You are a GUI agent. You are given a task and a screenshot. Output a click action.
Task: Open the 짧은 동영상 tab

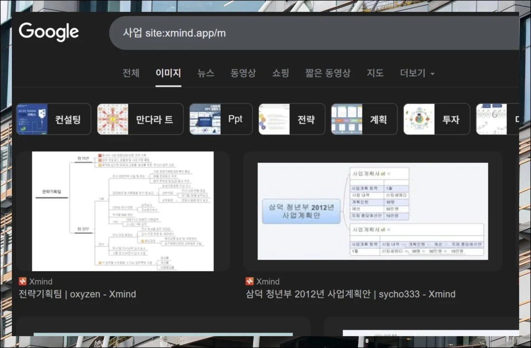pyautogui.click(x=327, y=73)
